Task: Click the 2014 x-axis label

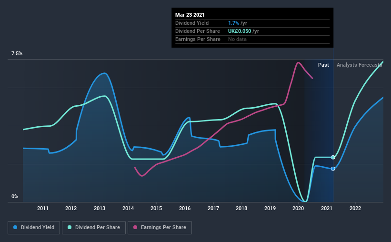Action: [x=128, y=208]
